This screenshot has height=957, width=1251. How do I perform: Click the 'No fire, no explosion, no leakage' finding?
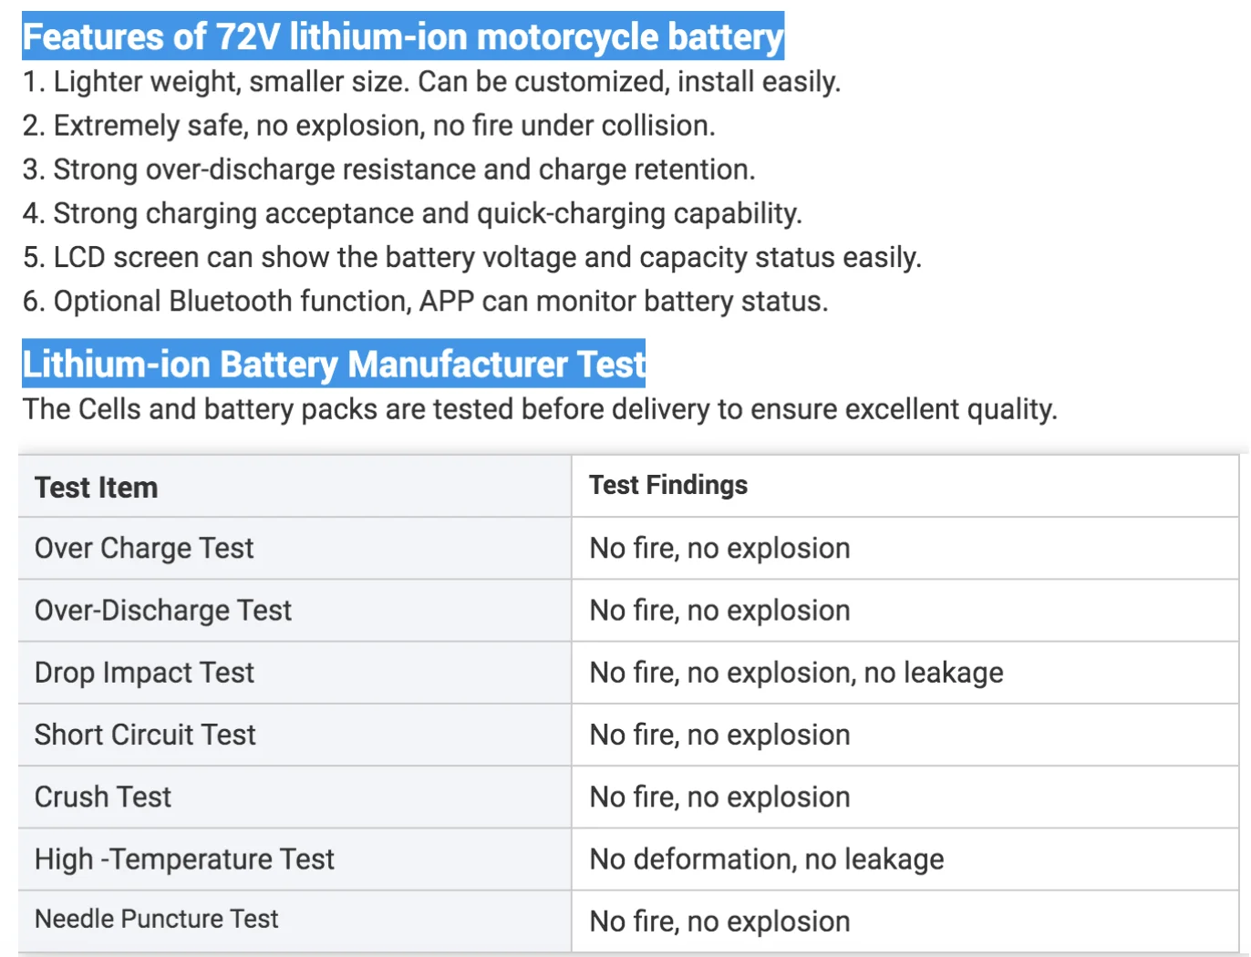coord(796,673)
